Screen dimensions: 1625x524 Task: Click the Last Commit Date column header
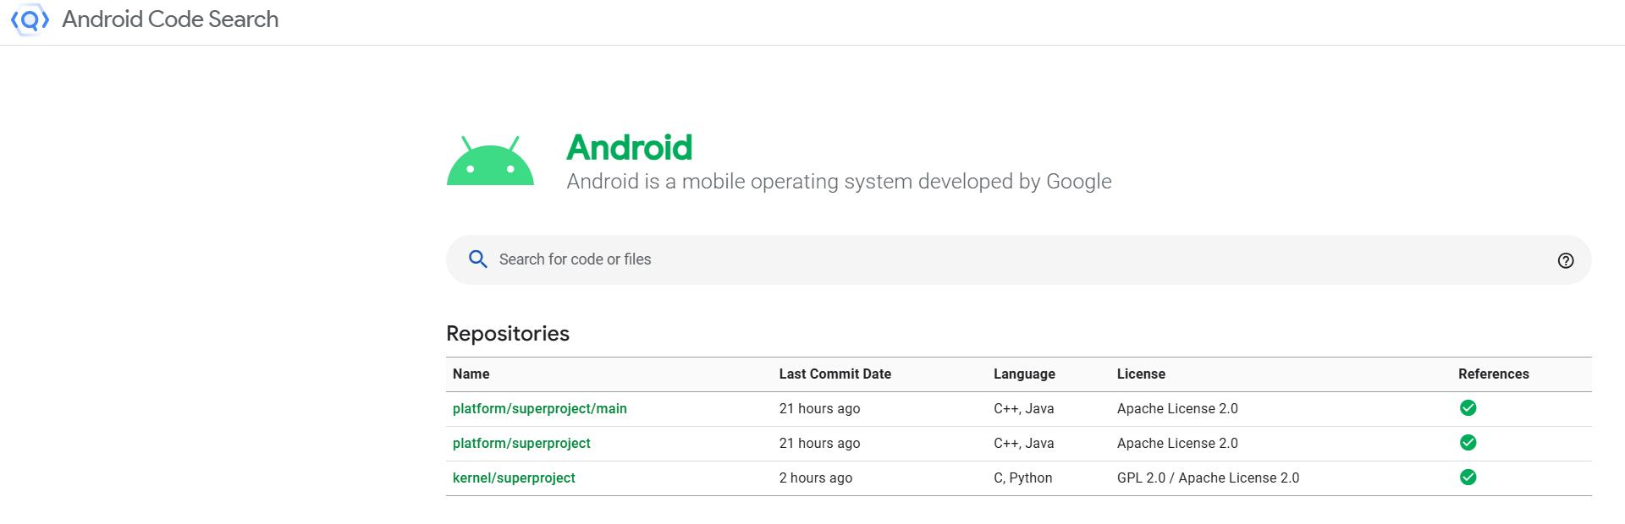coord(835,374)
